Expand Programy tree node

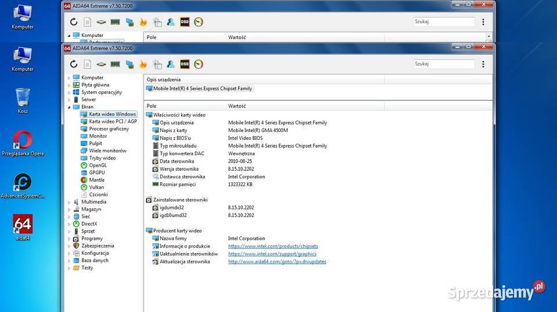(x=69, y=238)
